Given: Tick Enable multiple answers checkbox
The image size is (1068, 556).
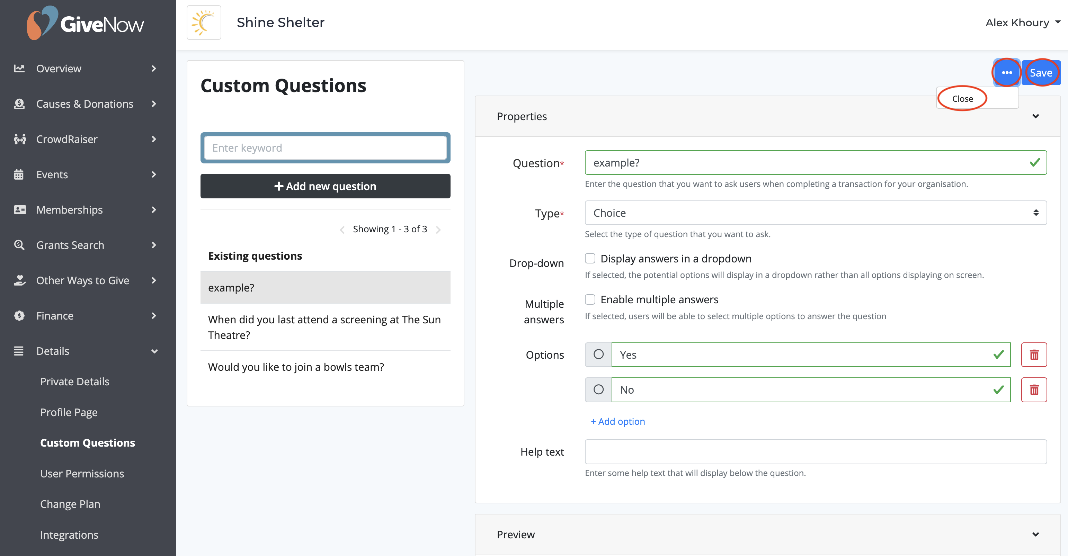Looking at the screenshot, I should click(x=590, y=299).
